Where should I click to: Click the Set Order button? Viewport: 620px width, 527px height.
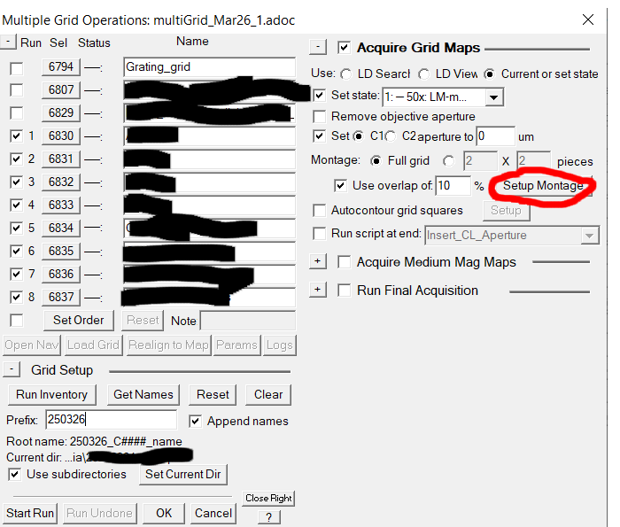point(78,321)
